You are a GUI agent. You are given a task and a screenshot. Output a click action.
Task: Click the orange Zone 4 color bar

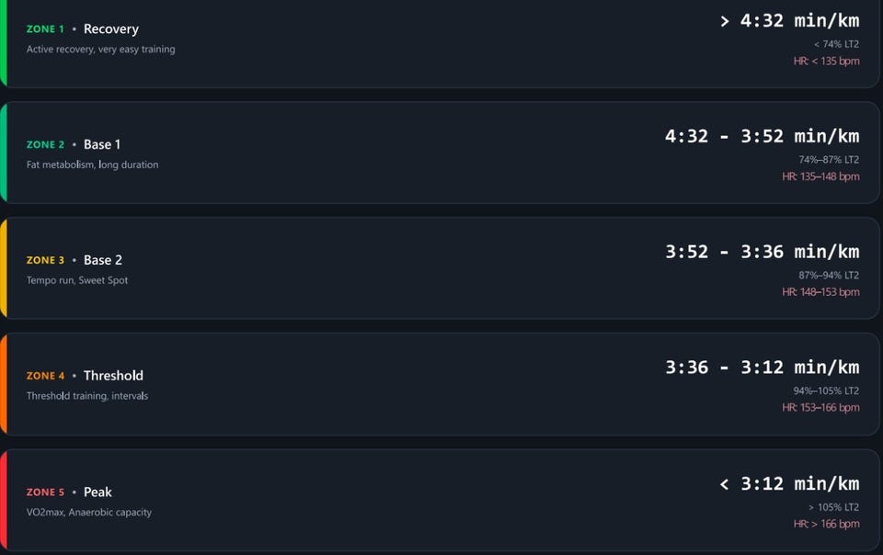[x=3, y=383]
